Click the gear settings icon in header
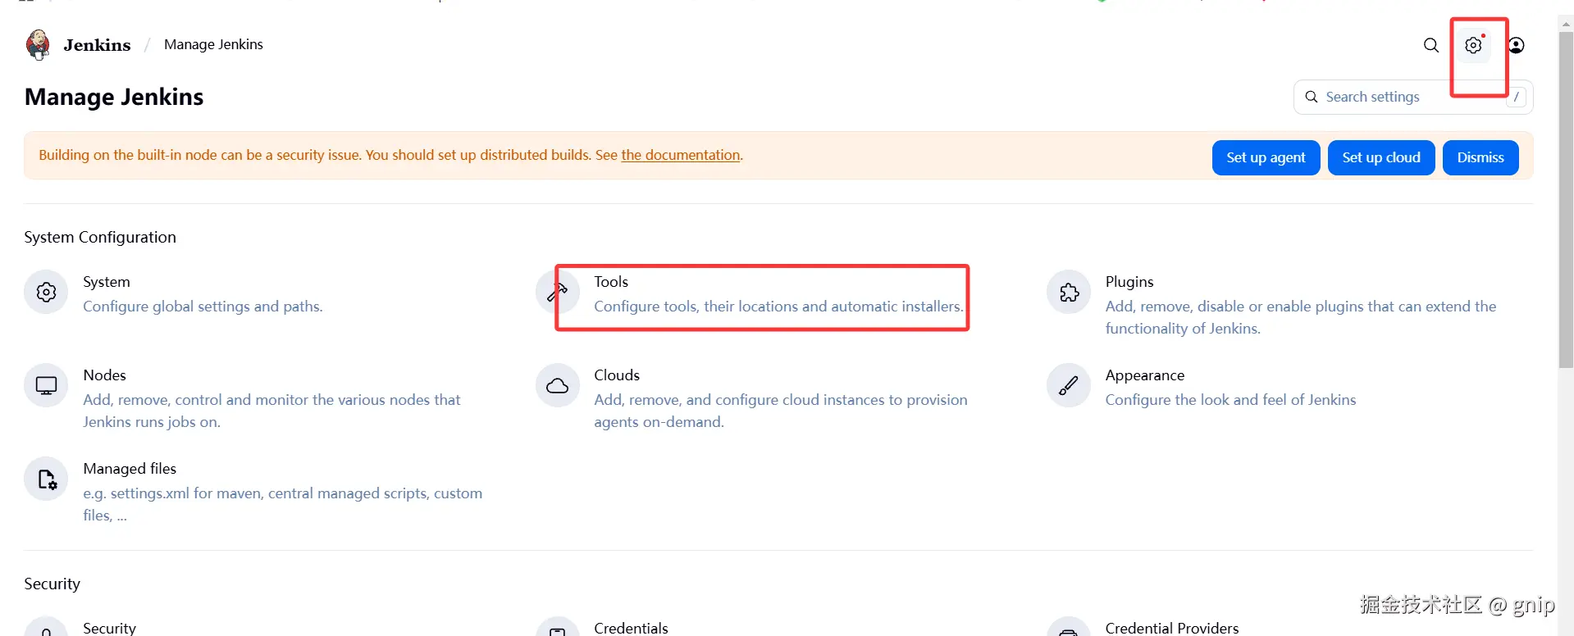This screenshot has height=636, width=1574. 1473,45
